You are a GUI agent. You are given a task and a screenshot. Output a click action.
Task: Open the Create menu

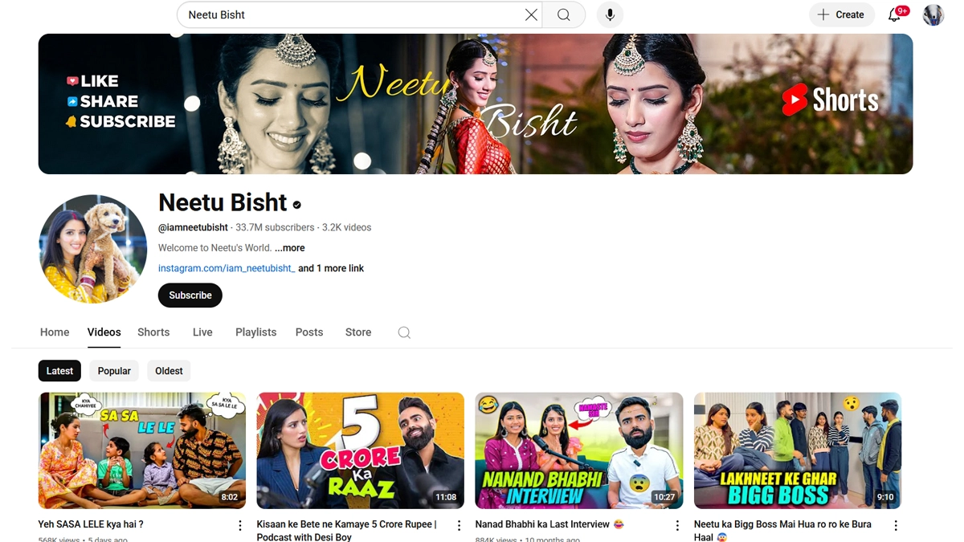click(x=841, y=14)
